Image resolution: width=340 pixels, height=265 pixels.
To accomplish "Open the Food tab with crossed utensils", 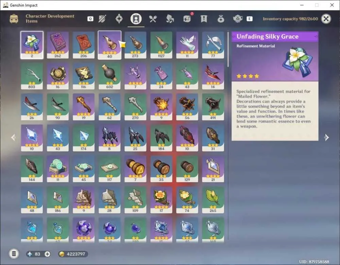I will point(153,19).
